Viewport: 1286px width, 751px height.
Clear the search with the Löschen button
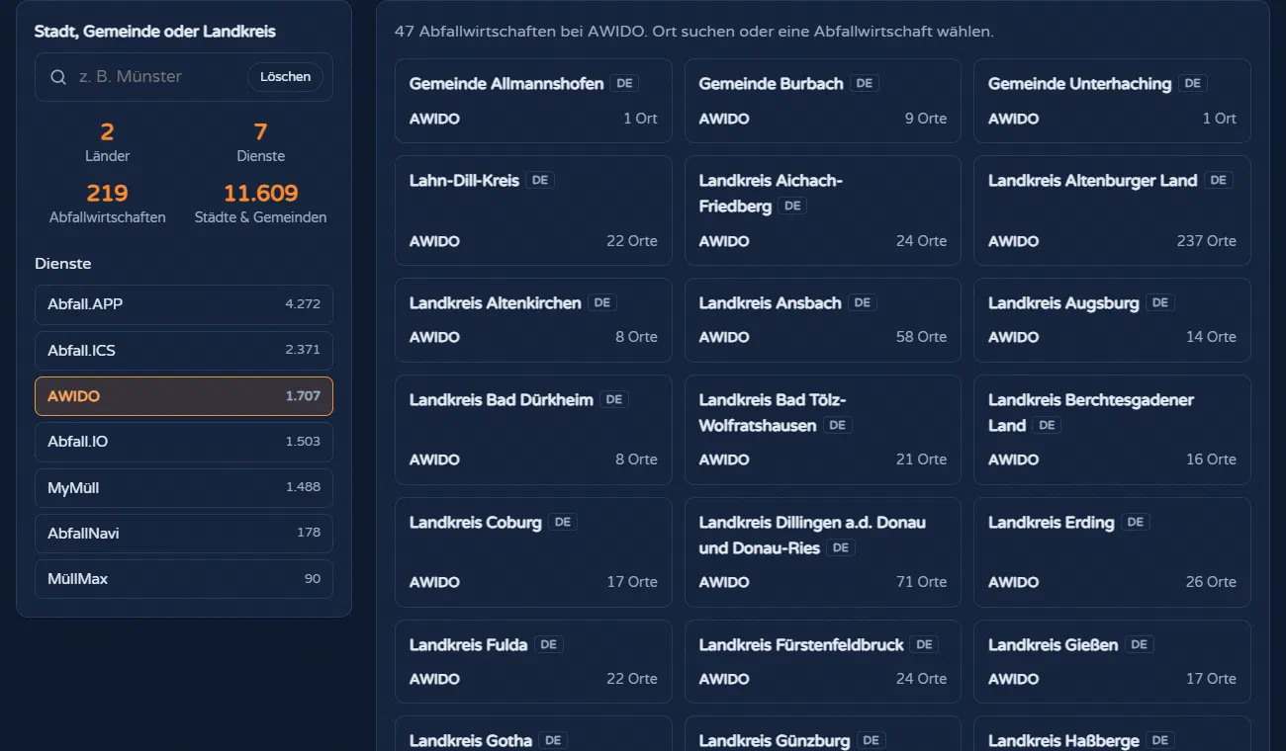[x=285, y=77]
